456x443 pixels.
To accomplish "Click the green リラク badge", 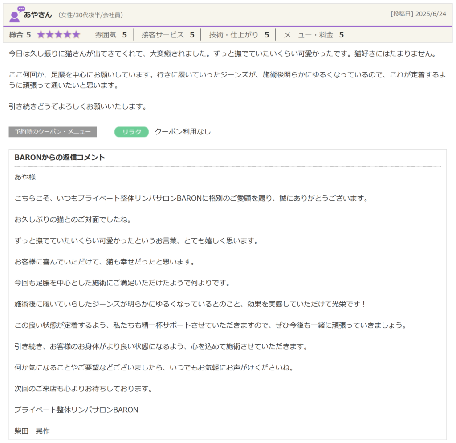I will [x=131, y=132].
